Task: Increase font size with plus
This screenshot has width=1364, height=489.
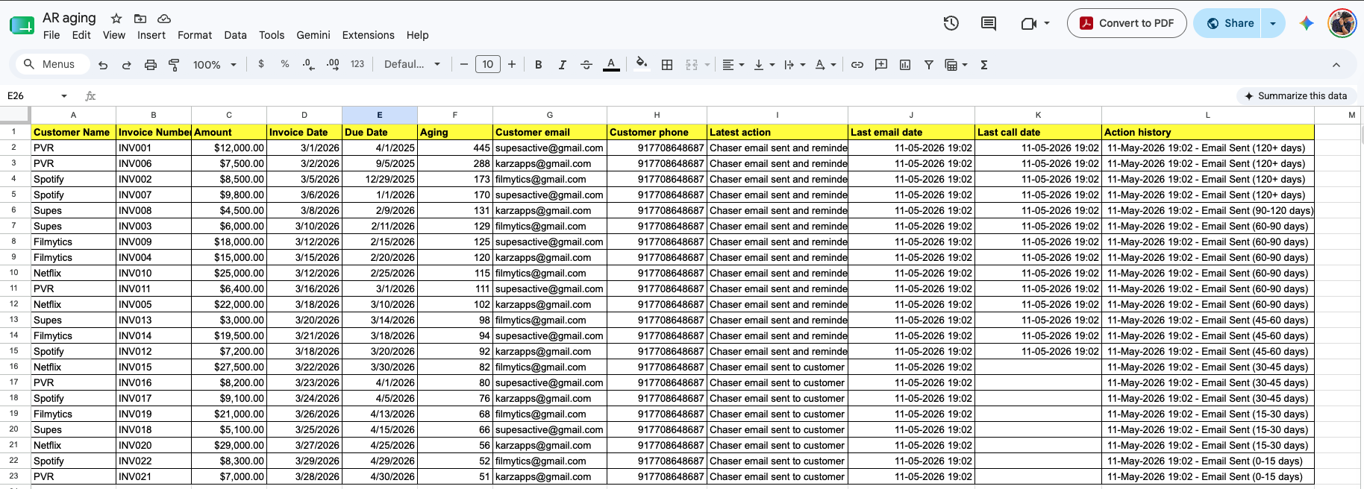Action: tap(512, 65)
